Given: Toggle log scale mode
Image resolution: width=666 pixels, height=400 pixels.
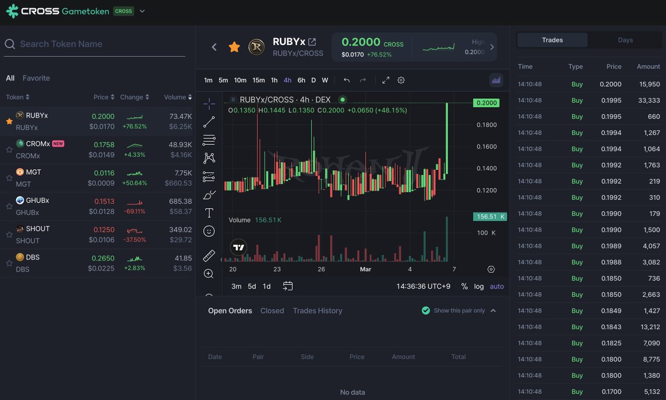Looking at the screenshot, I should [x=479, y=286].
